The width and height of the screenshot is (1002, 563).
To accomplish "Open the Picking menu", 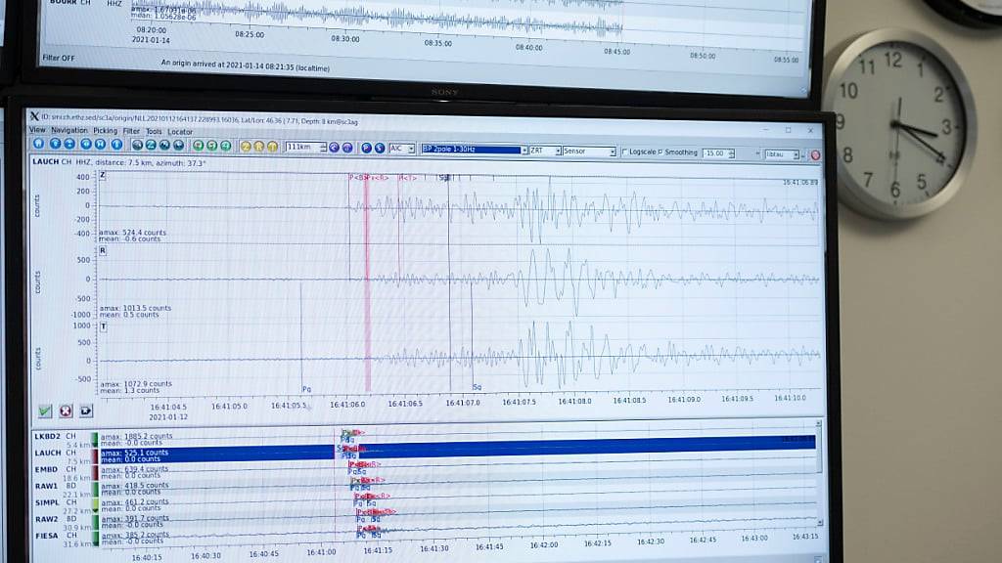I will click(x=108, y=131).
